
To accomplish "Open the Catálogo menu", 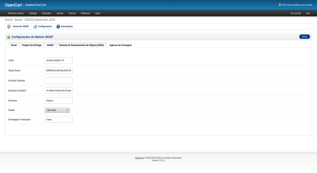I will 33,14.
